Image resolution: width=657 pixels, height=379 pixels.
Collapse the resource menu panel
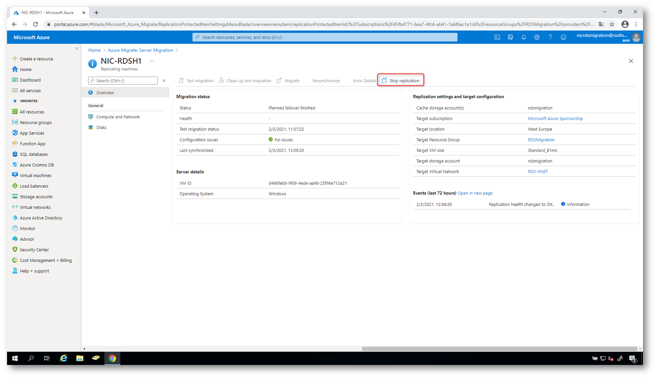click(x=164, y=81)
